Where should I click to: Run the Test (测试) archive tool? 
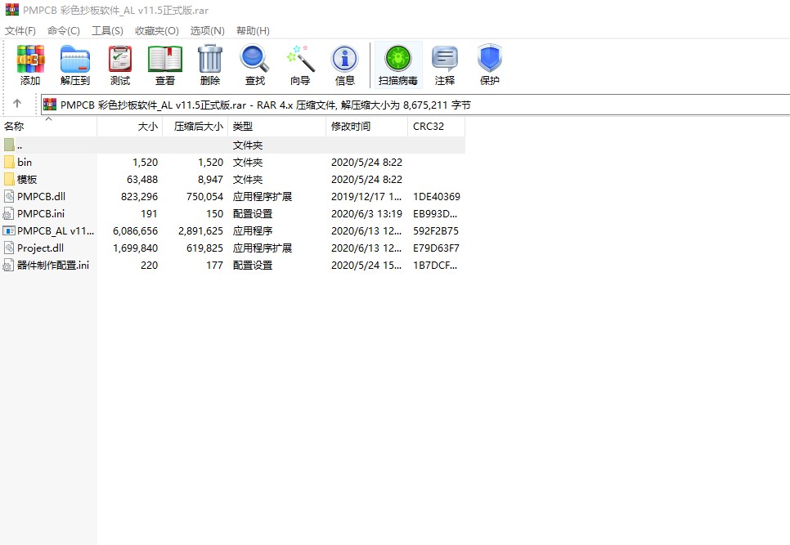tap(120, 60)
